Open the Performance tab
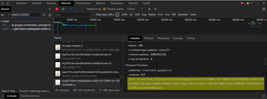Viewport: 267px width, 99px height. coord(83,3)
